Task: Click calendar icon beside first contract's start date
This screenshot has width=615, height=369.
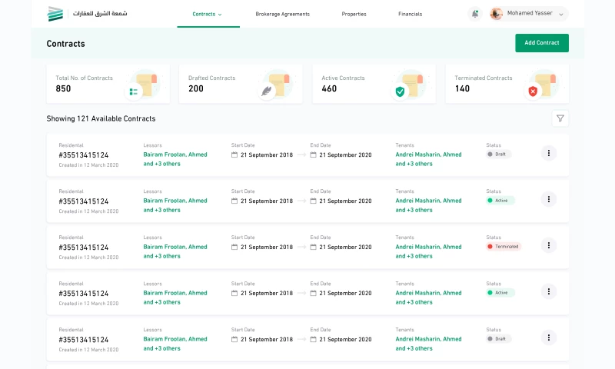Action: [x=235, y=155]
